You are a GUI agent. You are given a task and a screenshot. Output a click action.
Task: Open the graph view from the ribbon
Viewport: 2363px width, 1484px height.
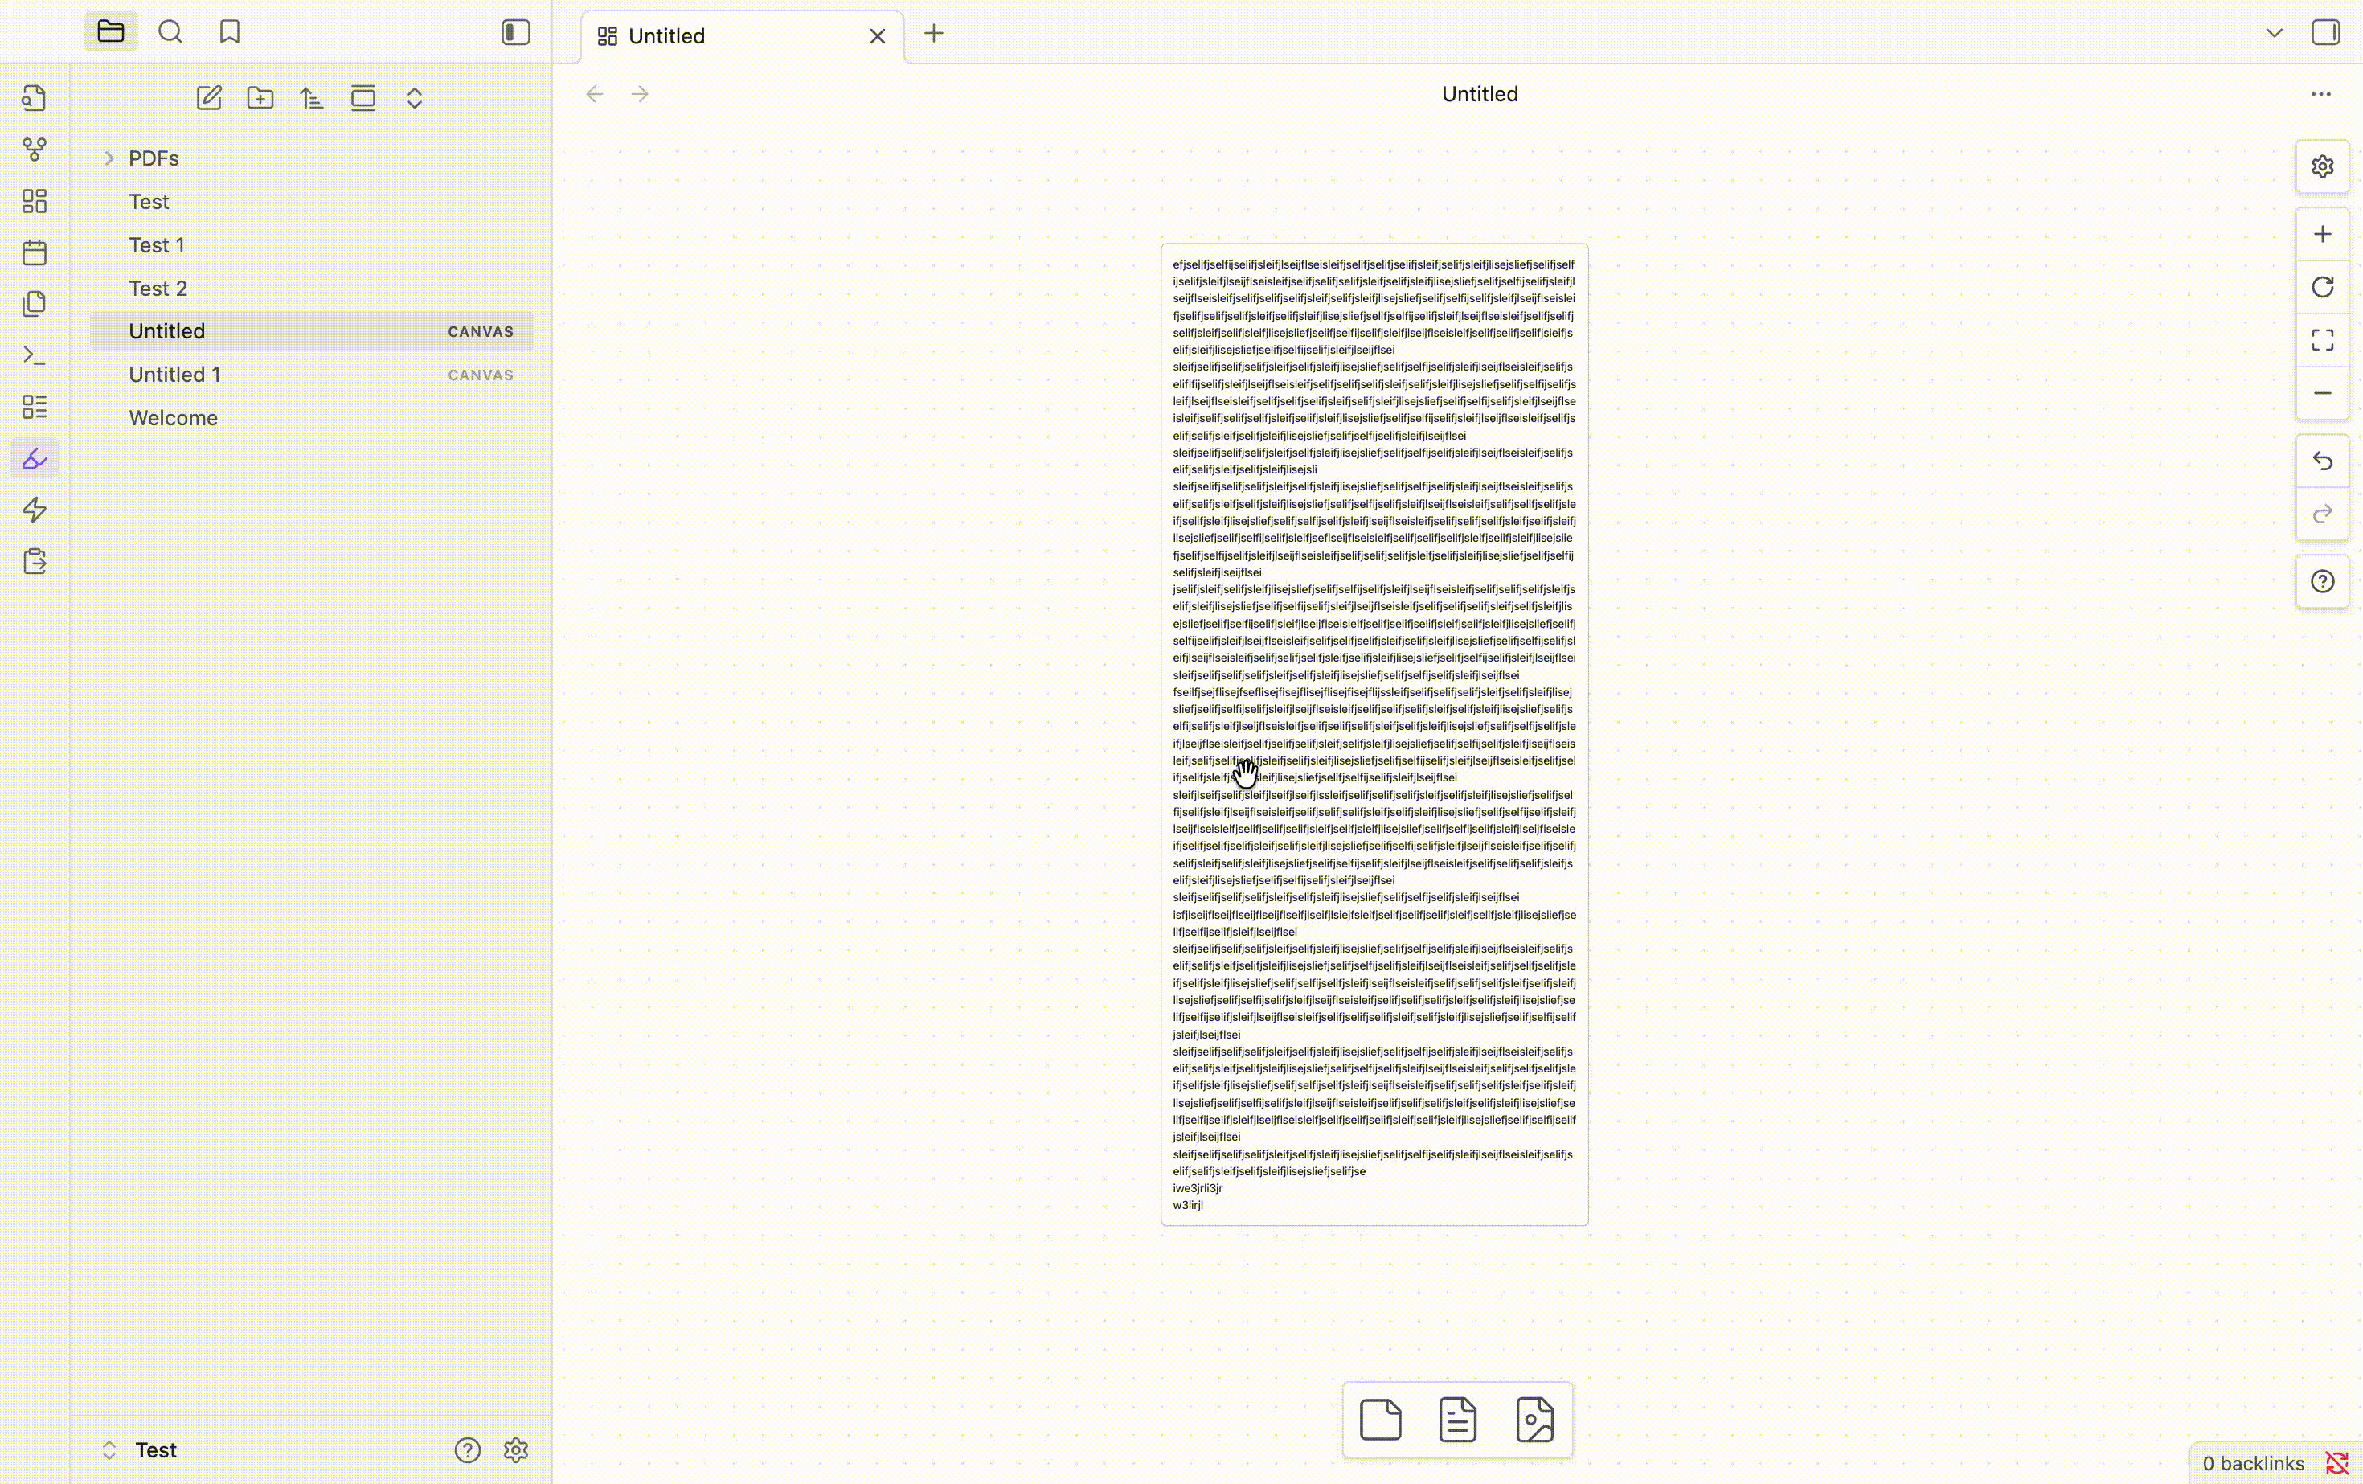point(35,150)
